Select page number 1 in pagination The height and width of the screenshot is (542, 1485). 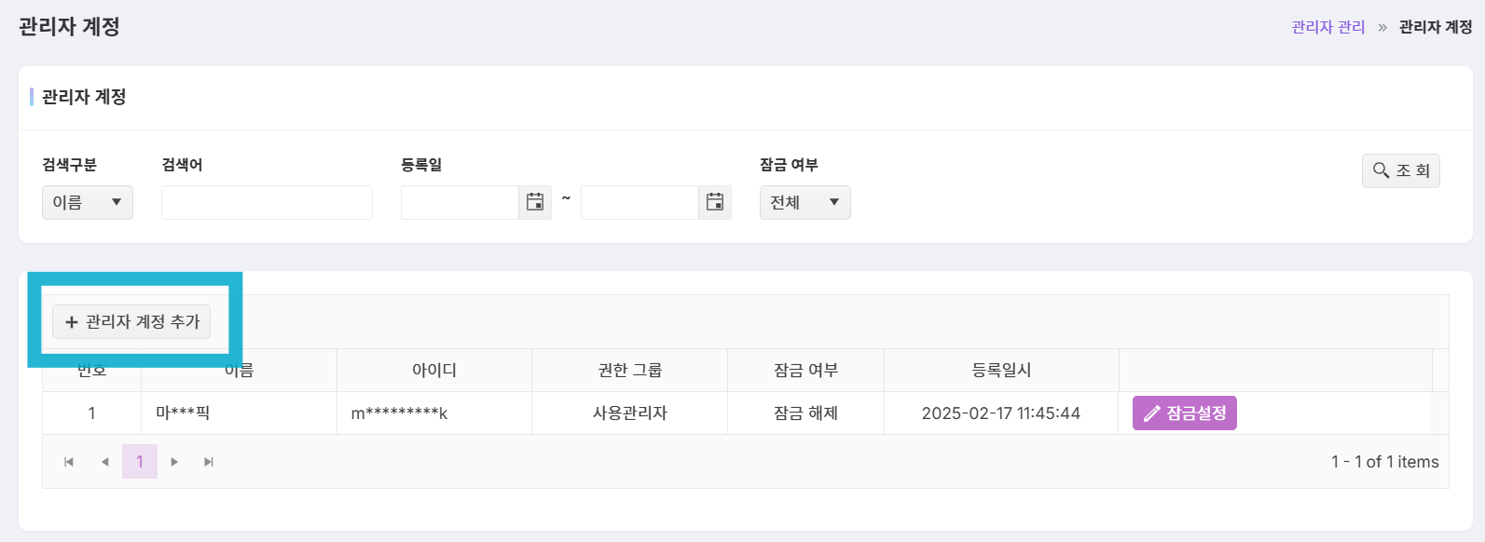click(x=140, y=462)
